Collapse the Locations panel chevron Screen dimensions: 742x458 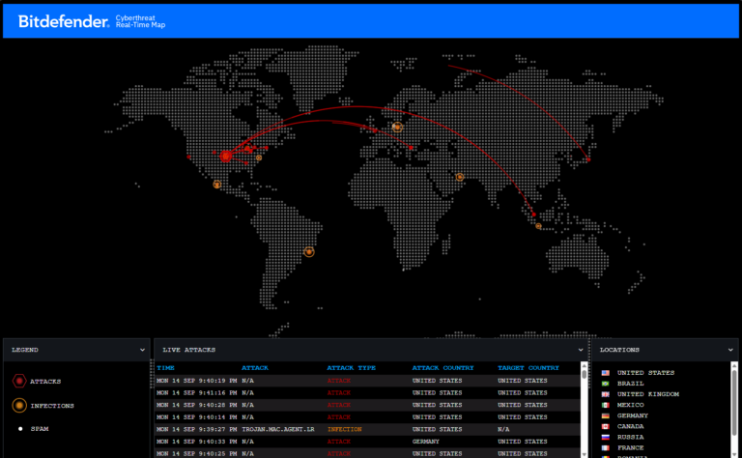tap(730, 350)
